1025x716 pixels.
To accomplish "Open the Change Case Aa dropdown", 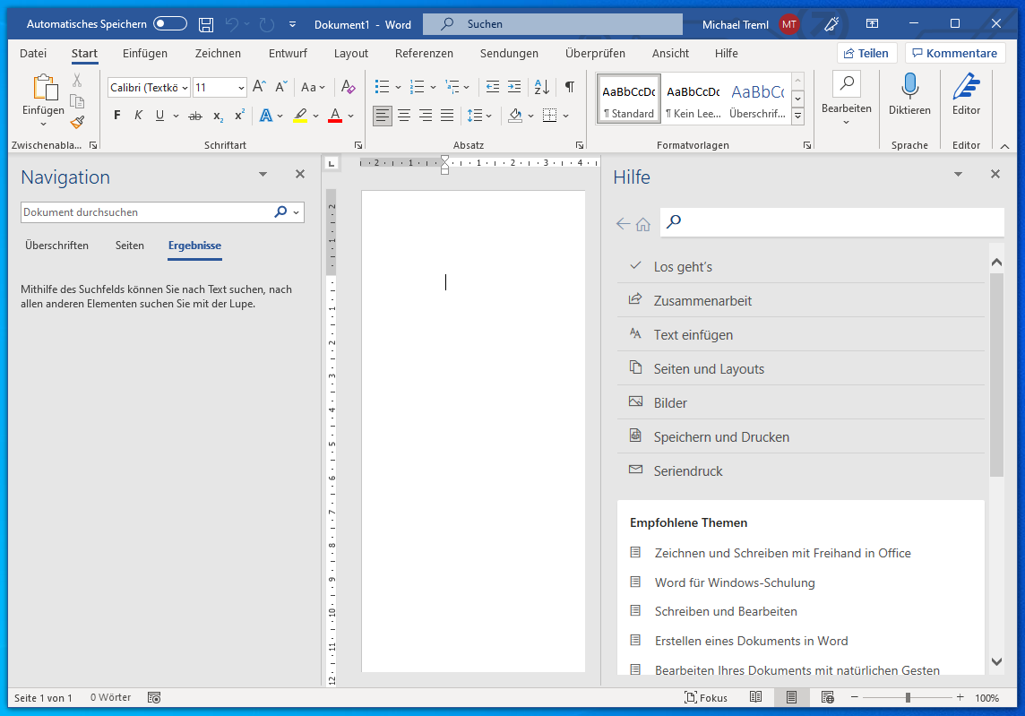I will click(313, 87).
